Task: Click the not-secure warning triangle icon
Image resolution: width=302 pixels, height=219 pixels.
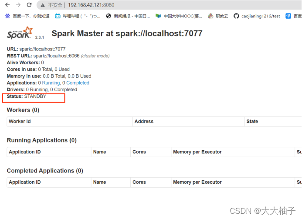Action: tap(43, 5)
